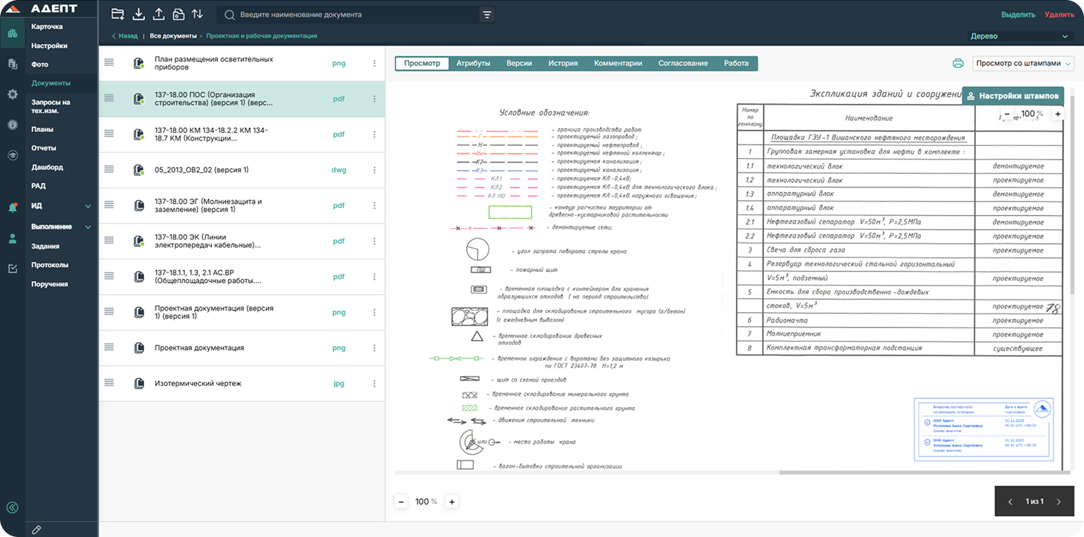Click the pencil edit icon at bottom-left
Screen dimensions: 1084x537
pyautogui.click(x=37, y=529)
